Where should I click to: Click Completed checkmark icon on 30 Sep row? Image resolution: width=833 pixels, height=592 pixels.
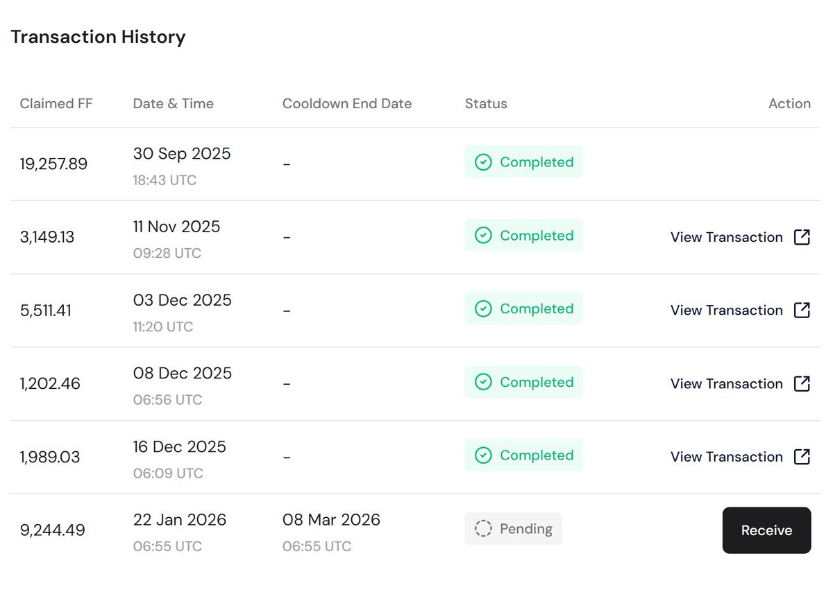tap(483, 162)
